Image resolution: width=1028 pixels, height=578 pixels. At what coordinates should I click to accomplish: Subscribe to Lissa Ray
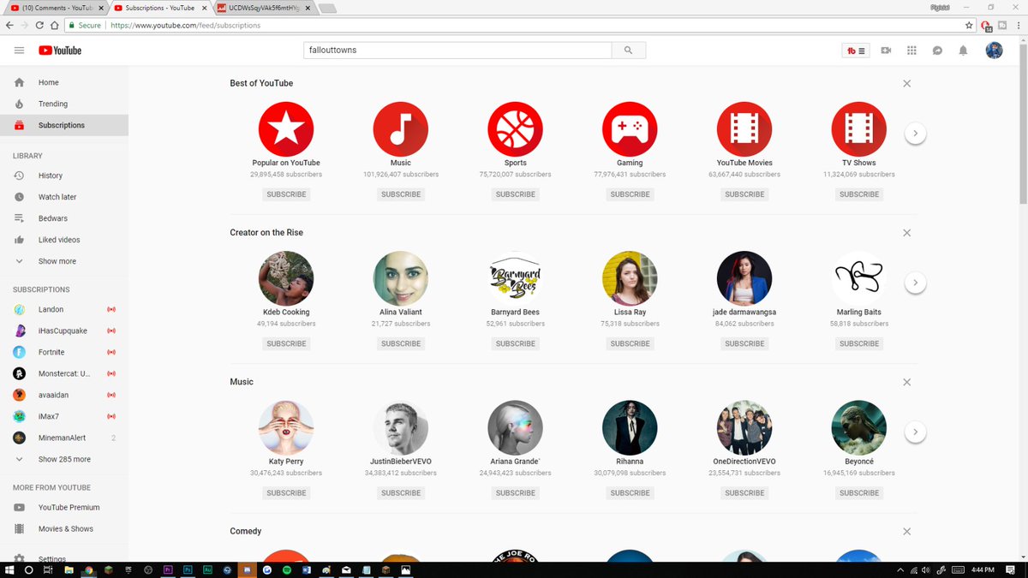630,343
